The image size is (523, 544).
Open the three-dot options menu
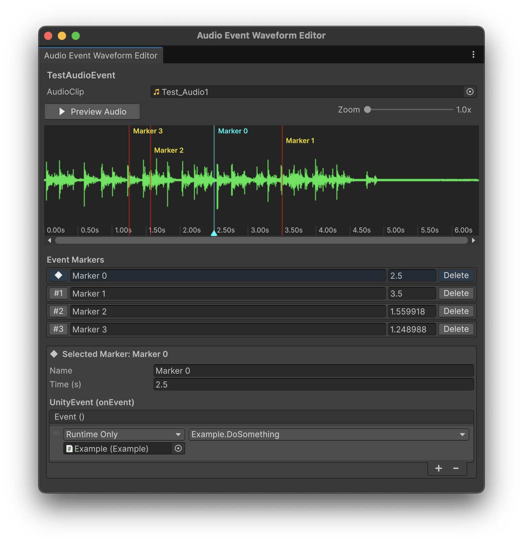click(473, 54)
